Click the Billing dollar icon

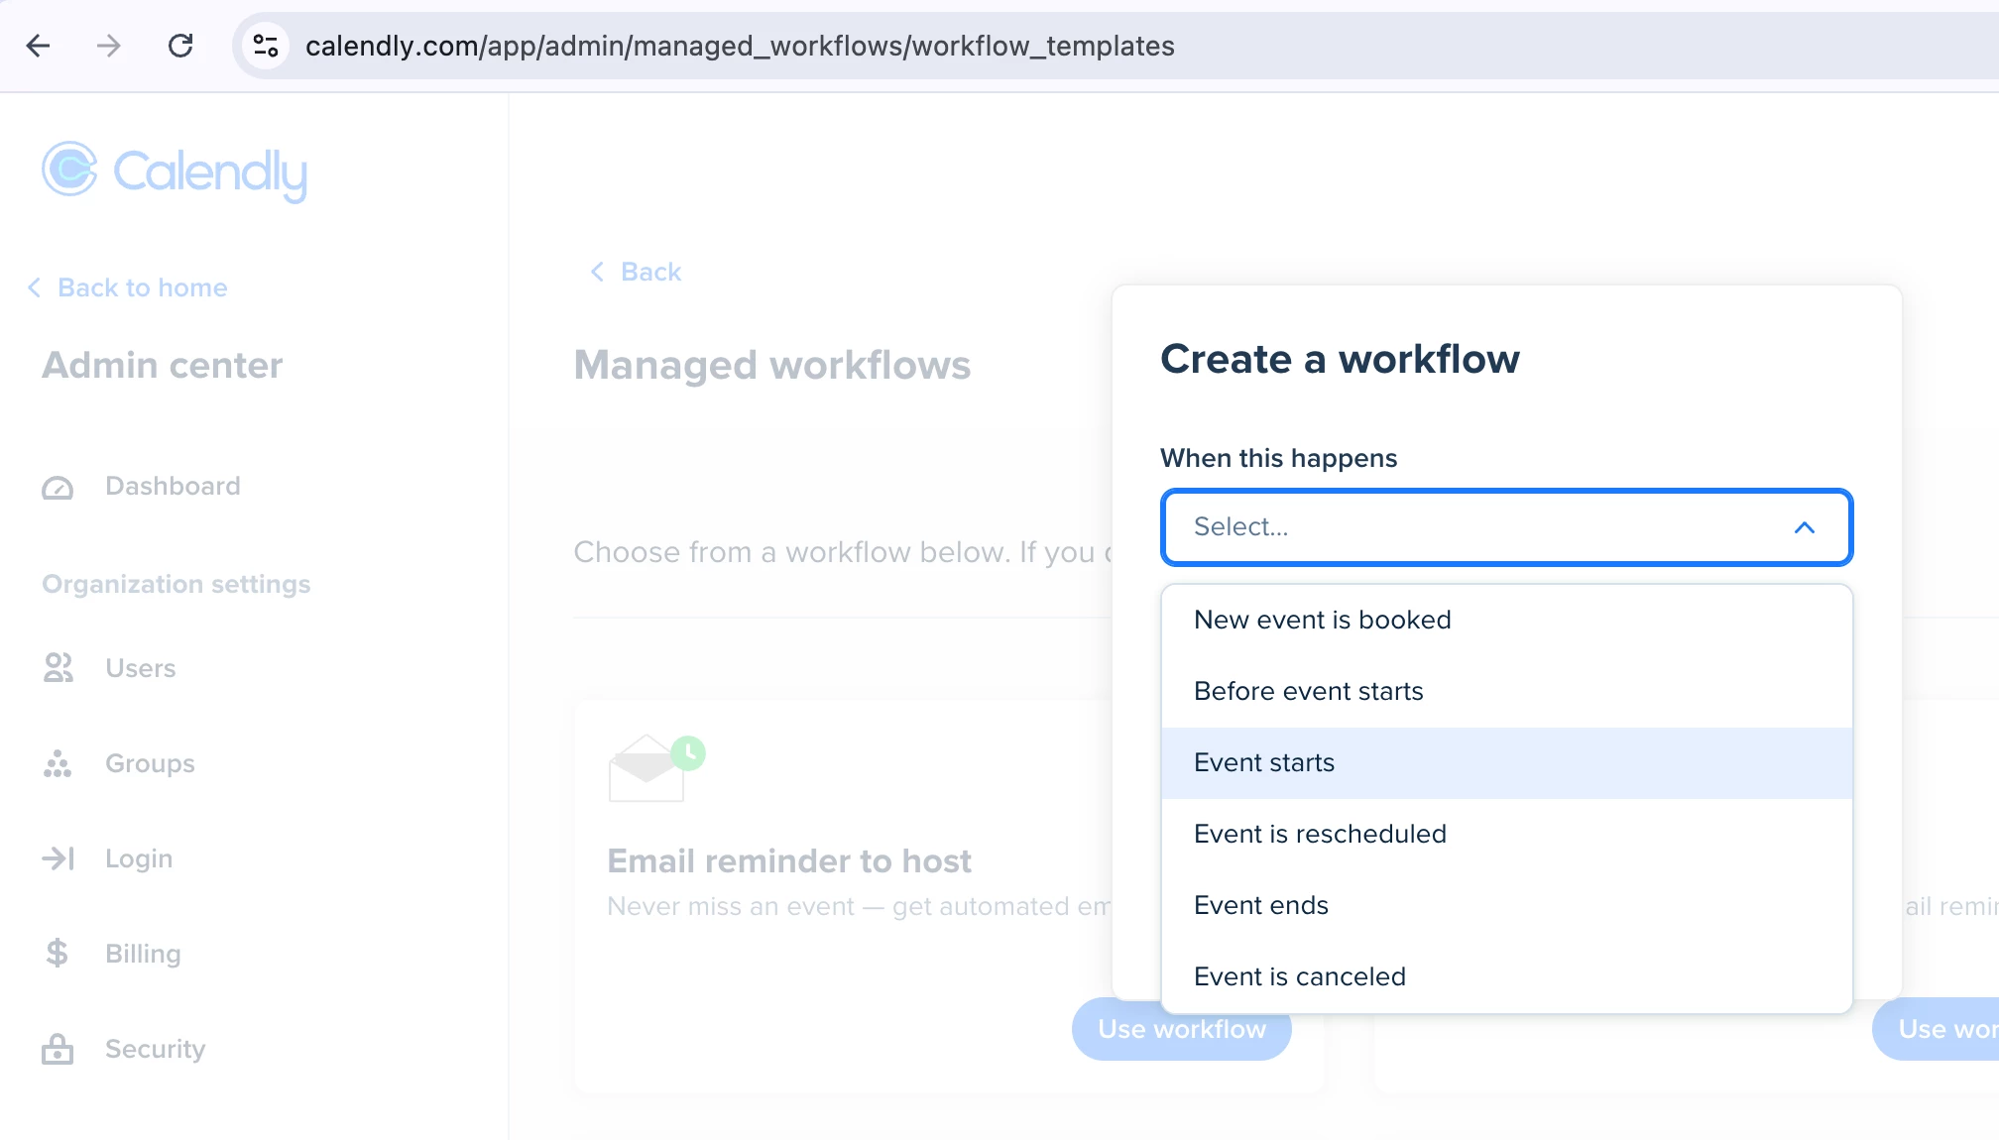coord(58,954)
